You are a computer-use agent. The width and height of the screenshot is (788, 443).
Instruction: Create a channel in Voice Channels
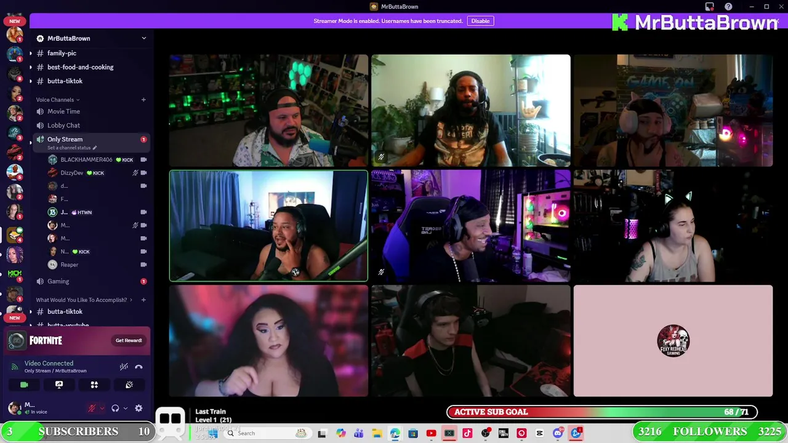tap(143, 100)
